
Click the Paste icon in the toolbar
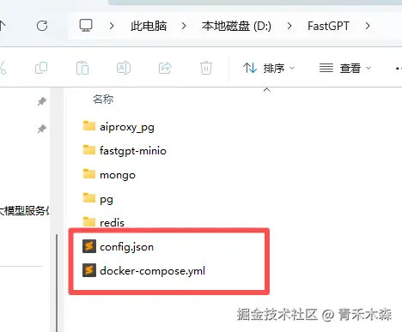82,68
